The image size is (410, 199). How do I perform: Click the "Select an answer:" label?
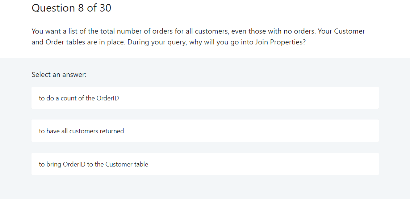pos(59,75)
